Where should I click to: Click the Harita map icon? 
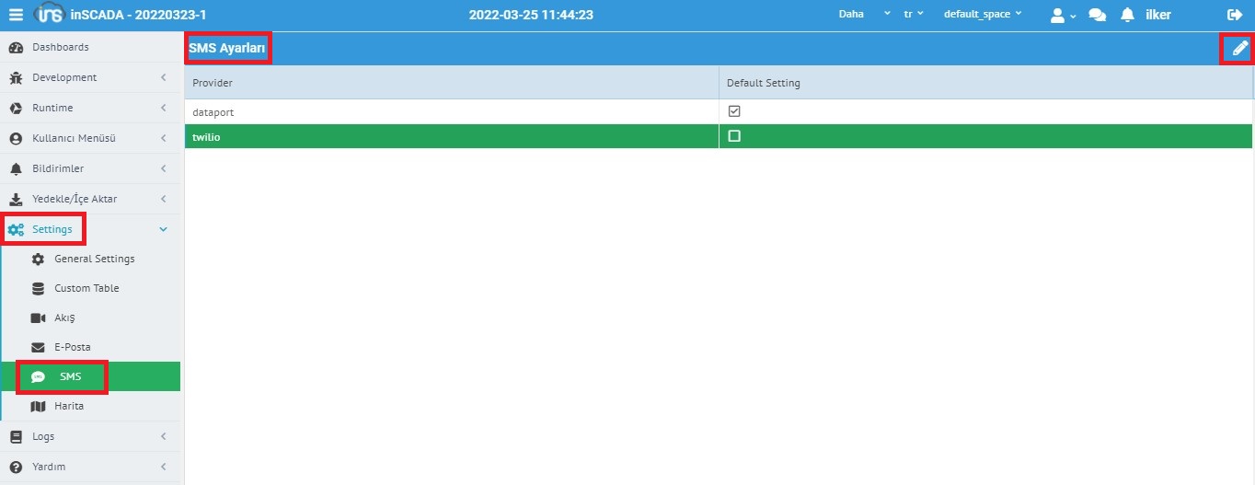click(38, 406)
